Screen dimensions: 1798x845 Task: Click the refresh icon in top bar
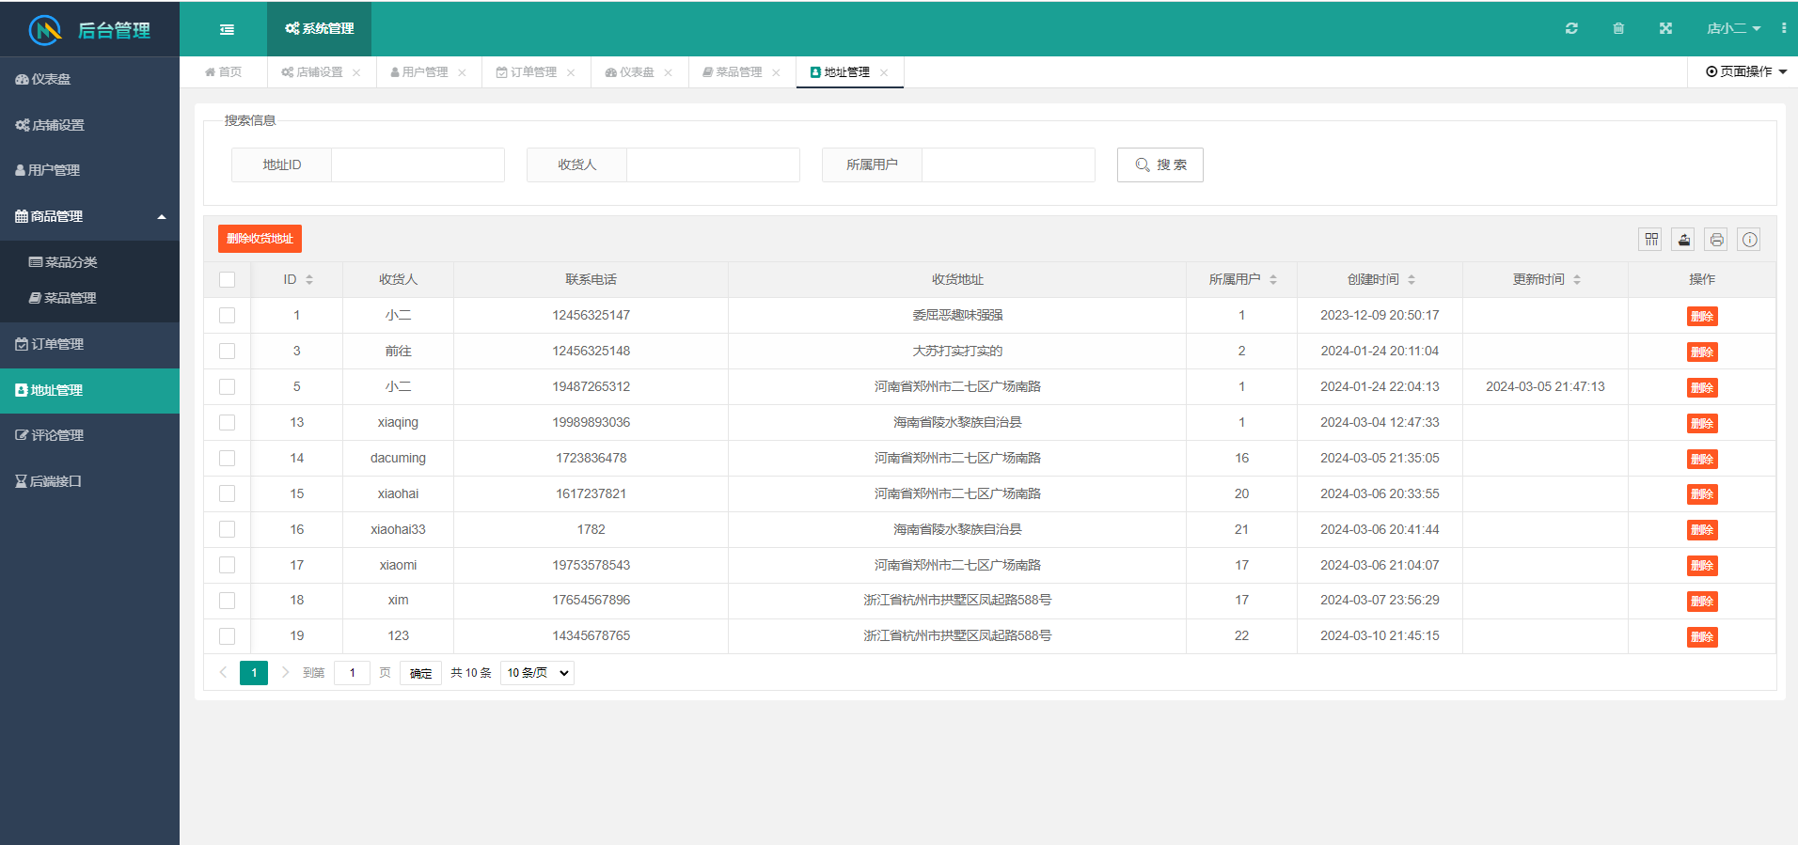pyautogui.click(x=1571, y=28)
